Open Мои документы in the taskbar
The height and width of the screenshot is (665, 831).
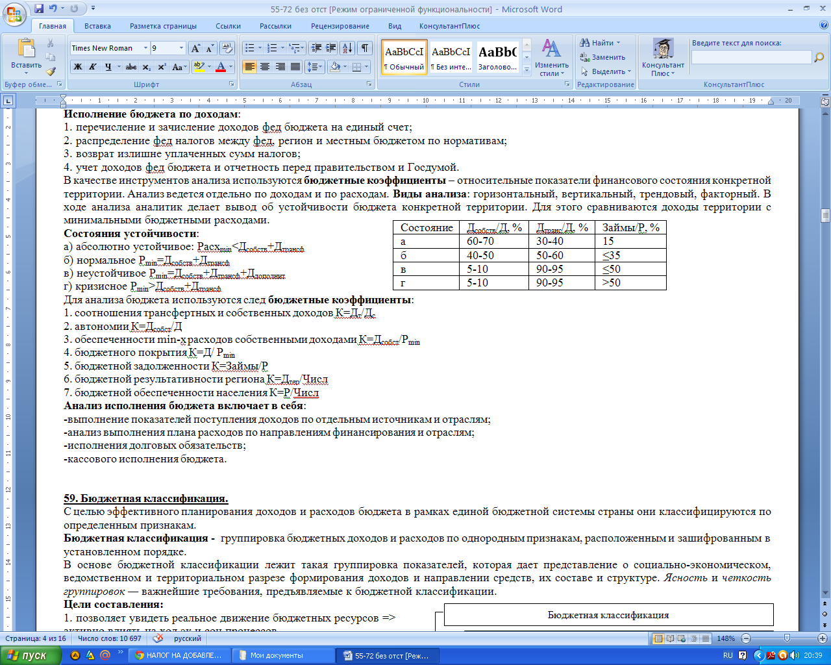pos(284,655)
